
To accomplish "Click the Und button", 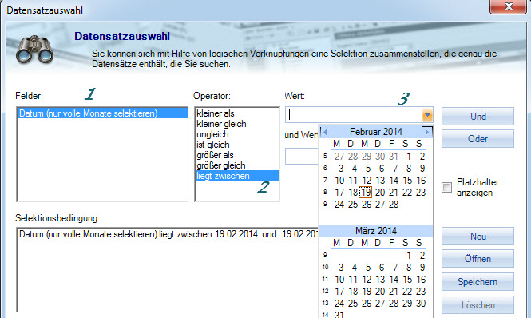I will coord(478,117).
